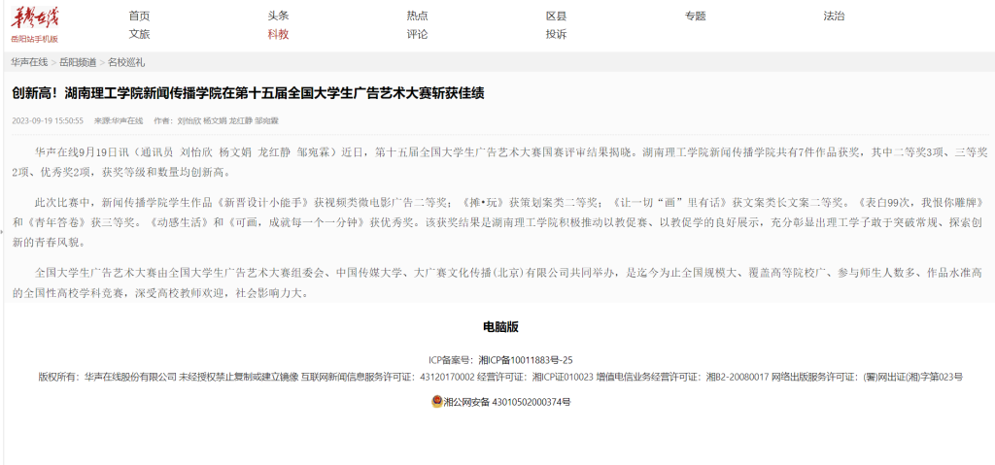This screenshot has width=995, height=465.
Task: Select 文旅 in the navigation menu
Action: click(139, 34)
